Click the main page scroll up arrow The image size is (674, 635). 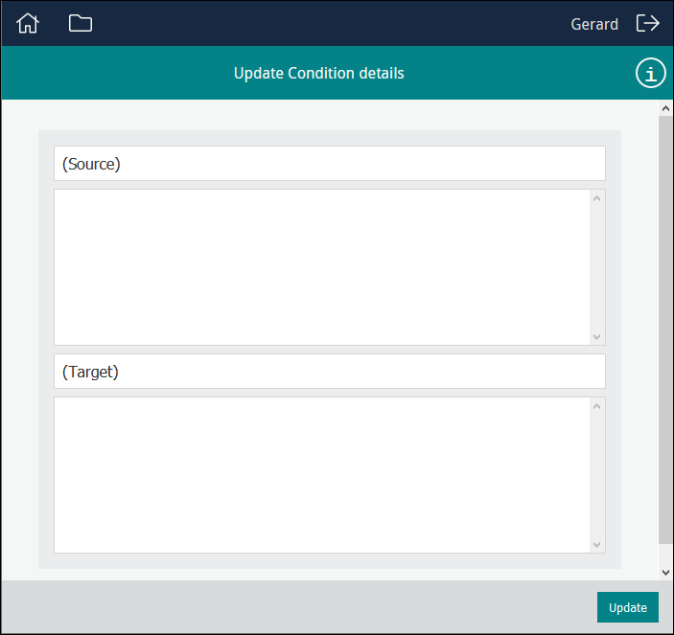665,109
